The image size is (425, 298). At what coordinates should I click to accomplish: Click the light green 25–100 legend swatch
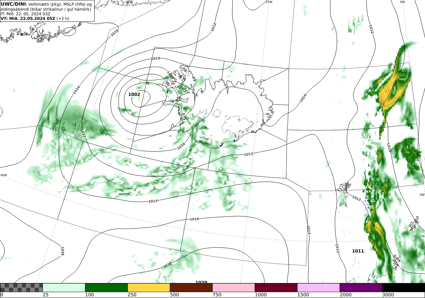64,287
